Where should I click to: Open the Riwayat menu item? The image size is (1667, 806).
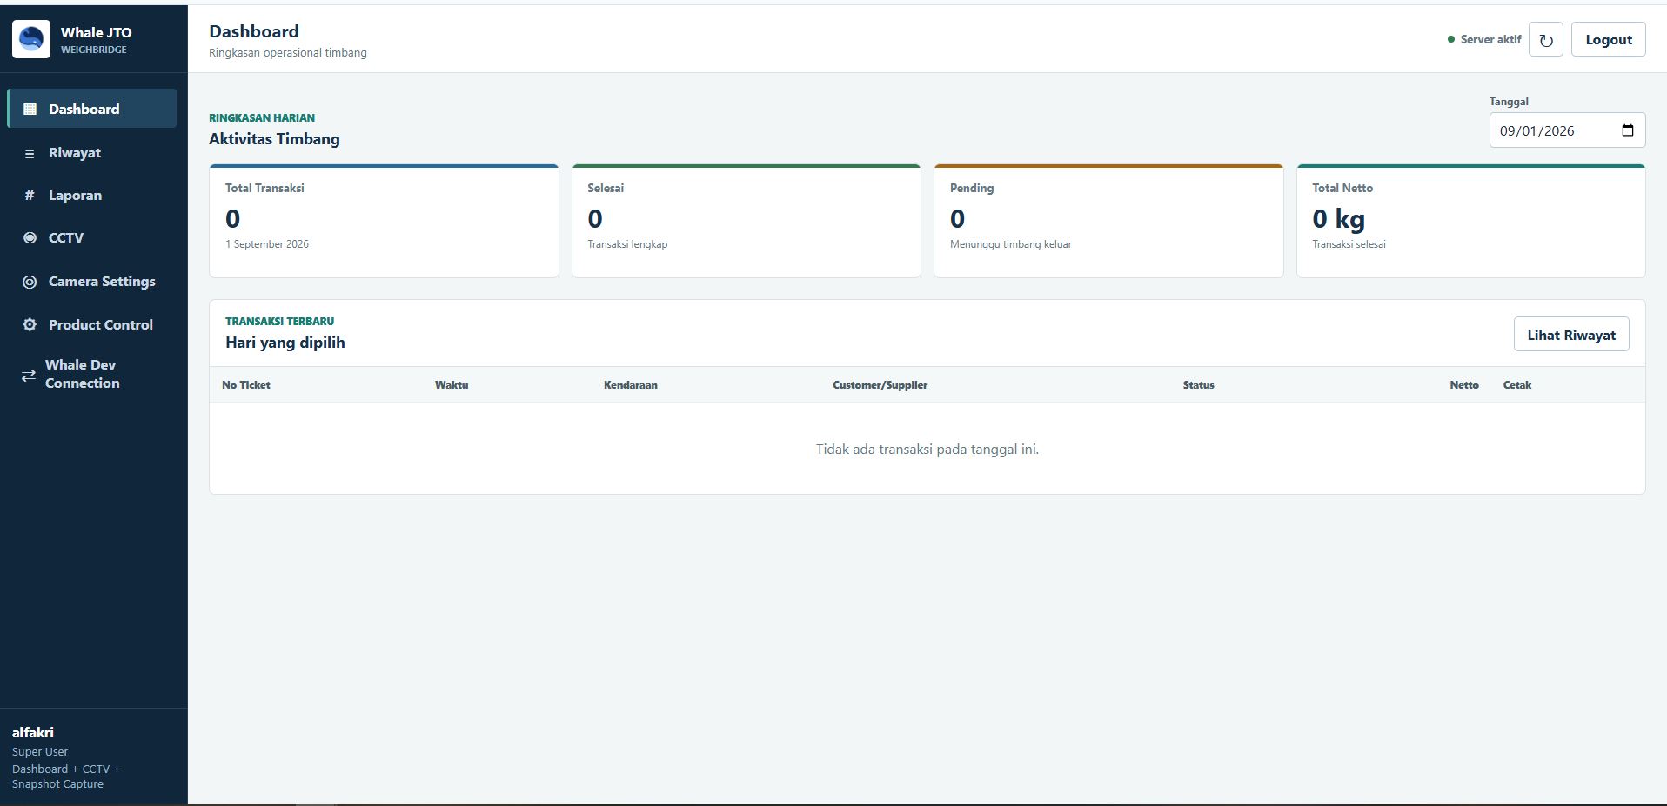click(91, 152)
